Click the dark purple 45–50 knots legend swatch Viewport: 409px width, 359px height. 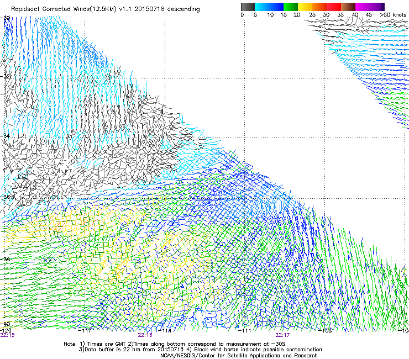[x=377, y=7]
